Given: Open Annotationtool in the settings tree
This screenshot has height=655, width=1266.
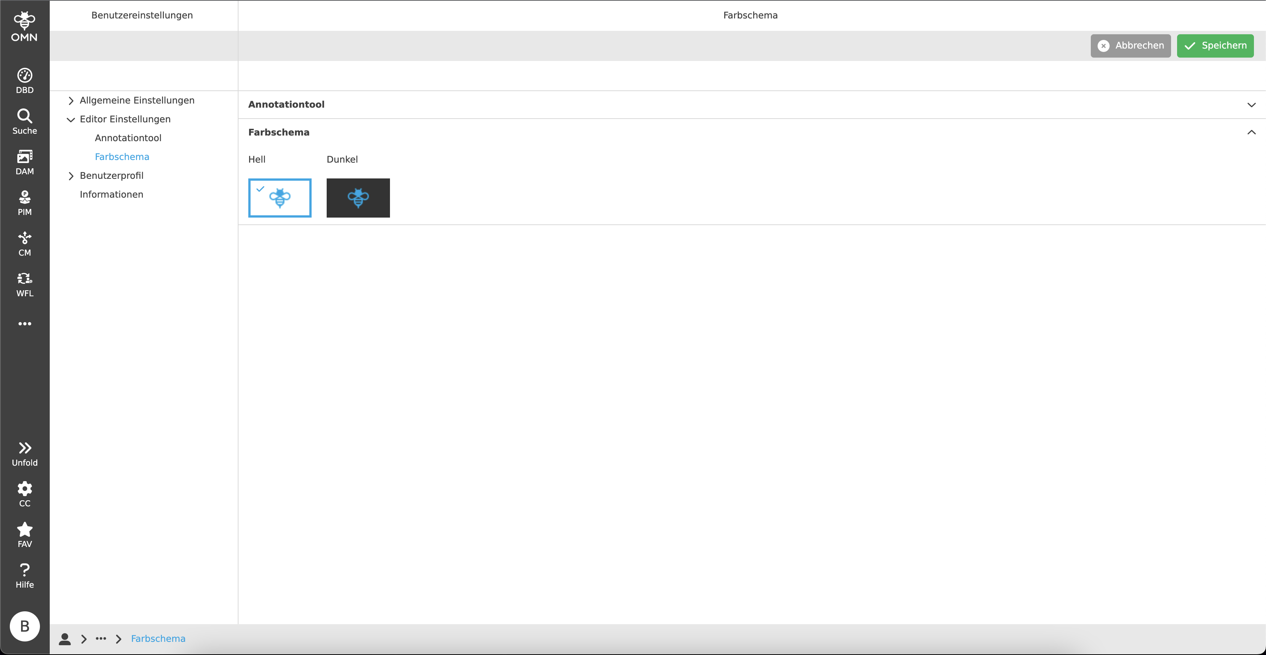Looking at the screenshot, I should coord(128,137).
